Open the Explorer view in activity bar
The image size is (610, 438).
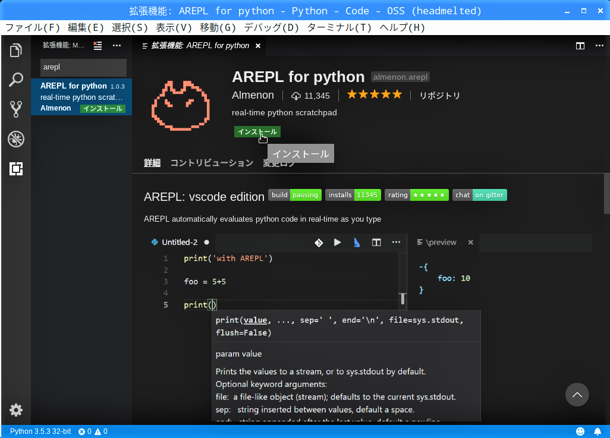tap(16, 51)
